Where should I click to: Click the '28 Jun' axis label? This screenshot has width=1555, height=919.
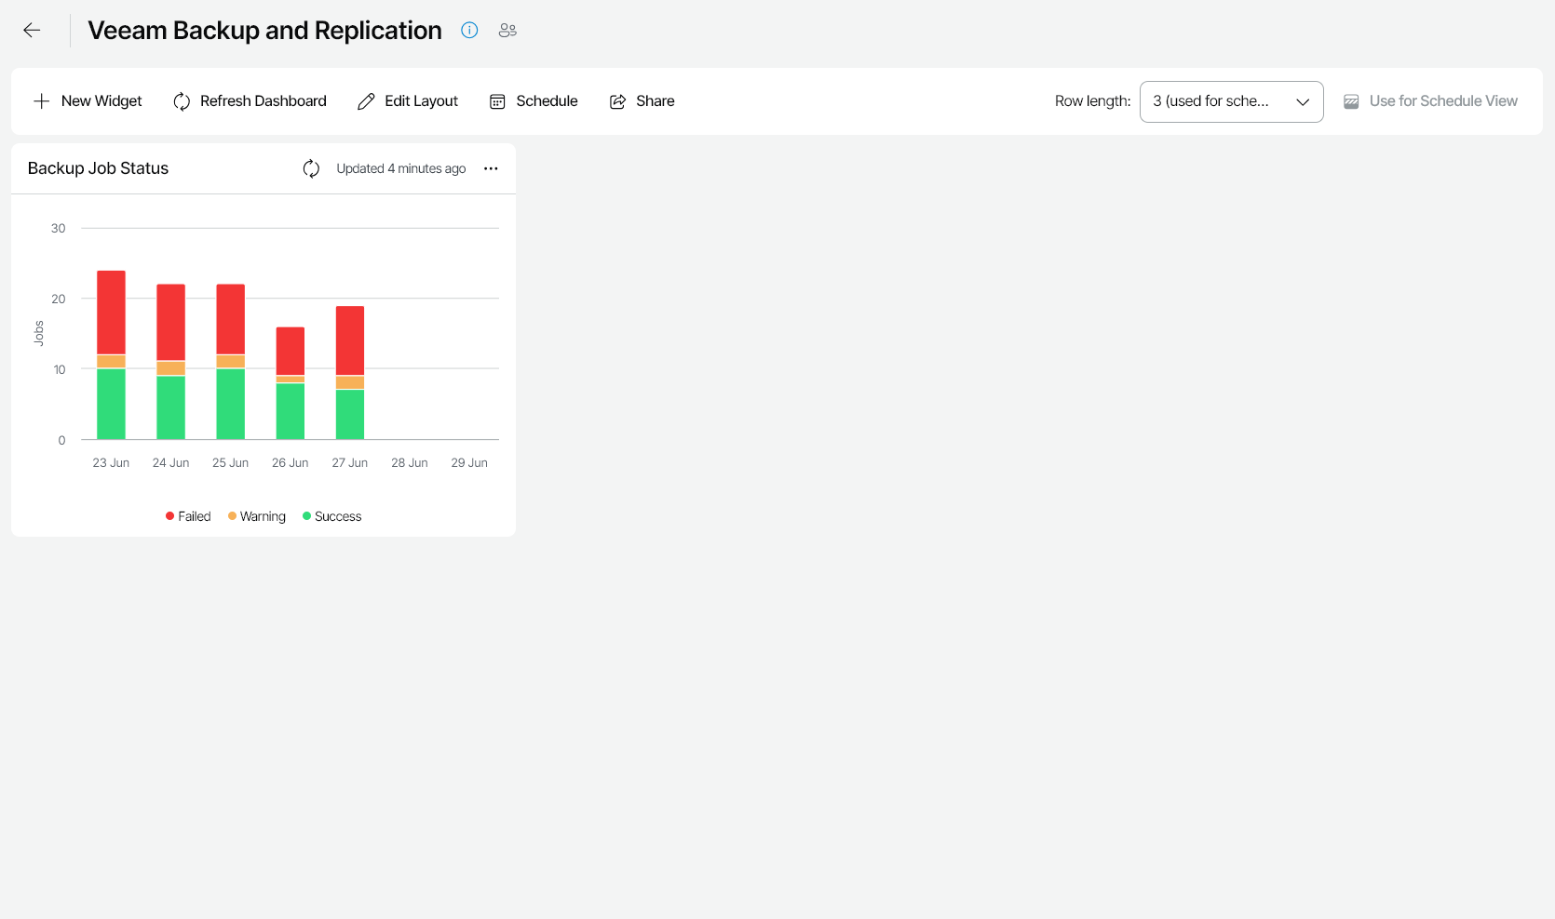point(409,462)
